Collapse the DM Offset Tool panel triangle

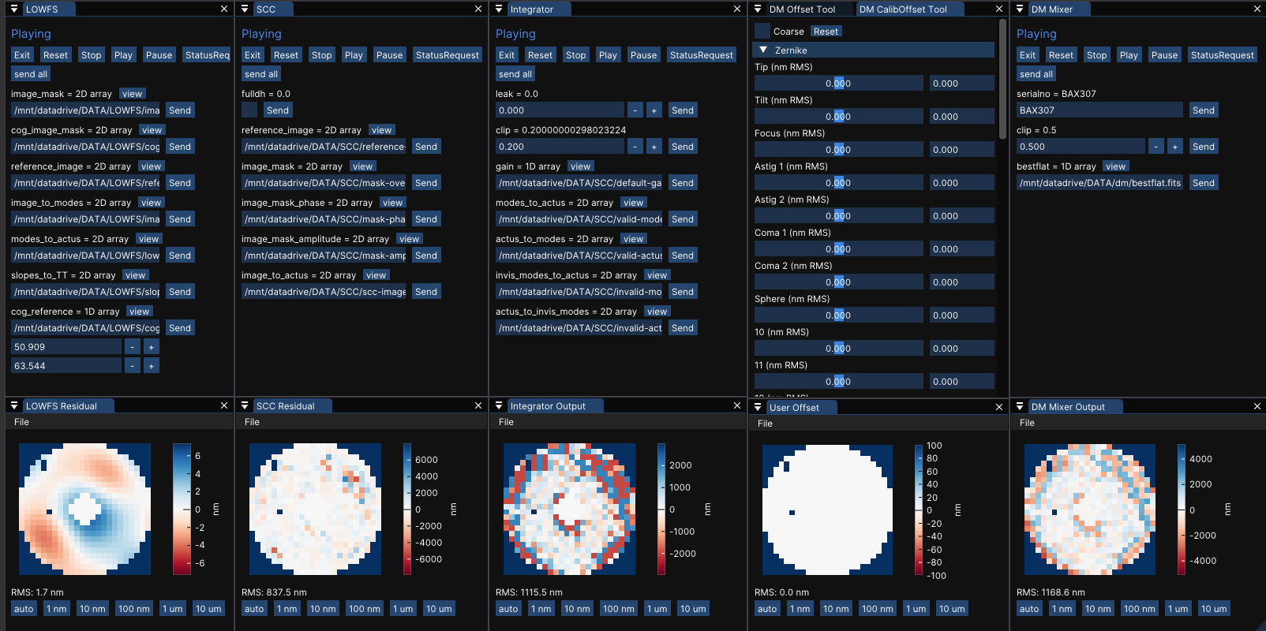pyautogui.click(x=758, y=9)
